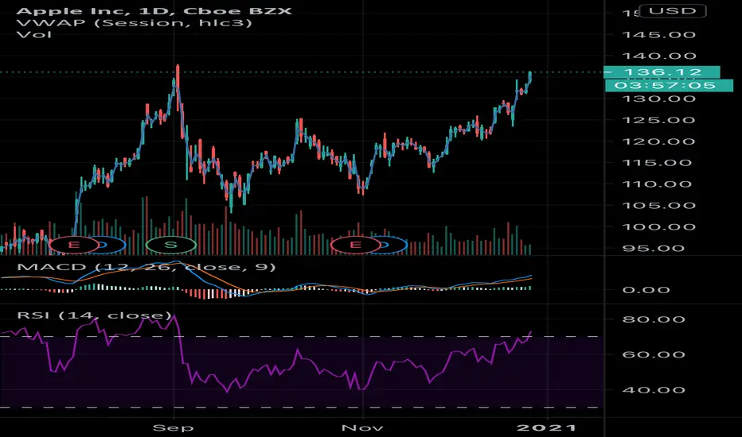The height and width of the screenshot is (437, 742).
Task: Click the RSI 40.00 axis label
Action: tap(653, 390)
